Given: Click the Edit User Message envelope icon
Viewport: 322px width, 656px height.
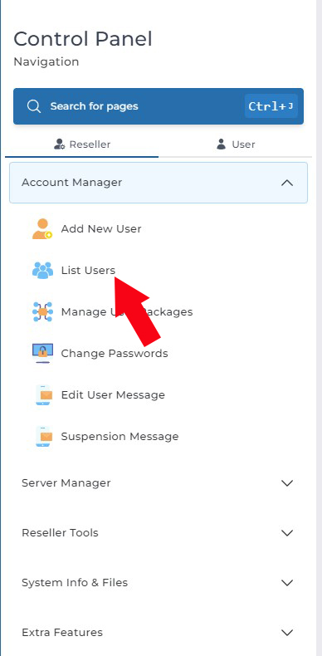Looking at the screenshot, I should 44,395.
